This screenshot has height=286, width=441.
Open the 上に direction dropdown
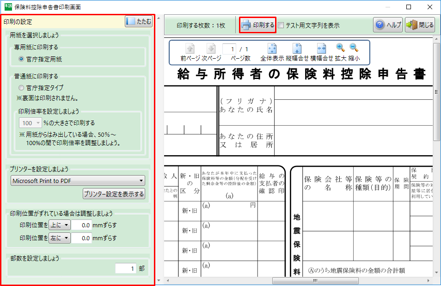coord(60,225)
